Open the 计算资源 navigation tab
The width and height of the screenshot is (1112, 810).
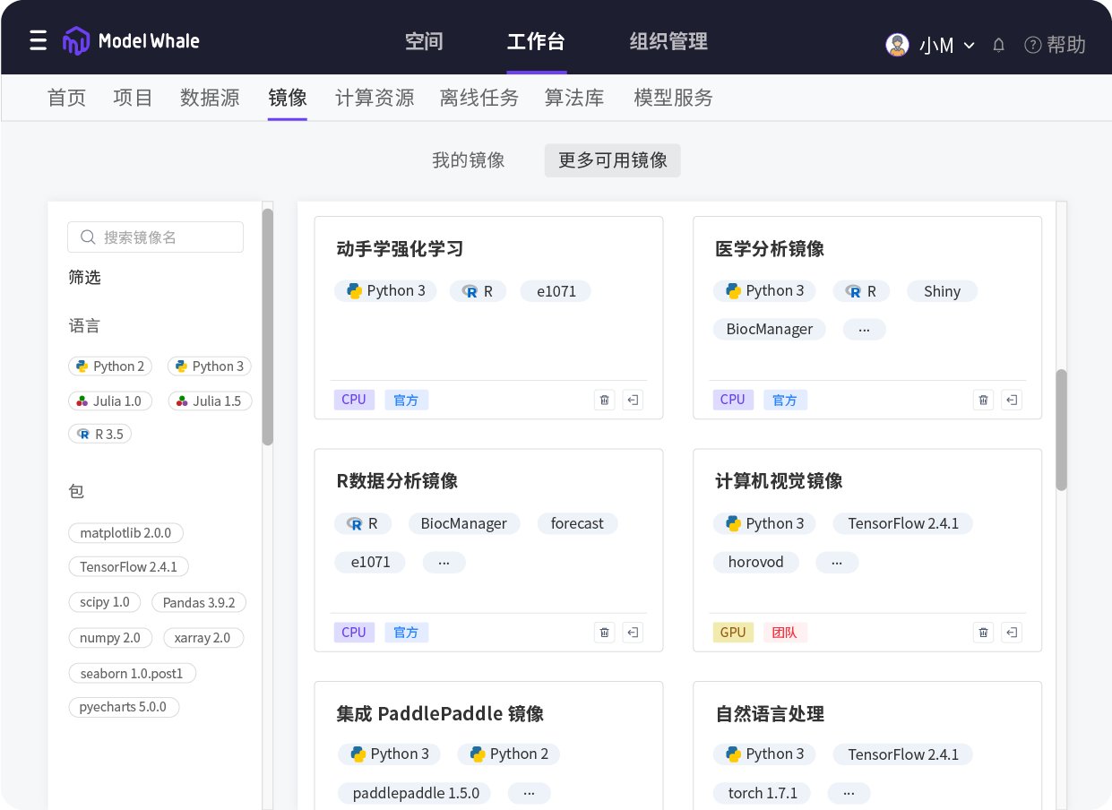375,98
